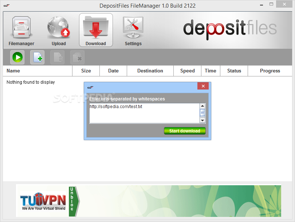The width and height of the screenshot is (295, 222).
Task: Sort by the Date column header
Action: point(113,71)
